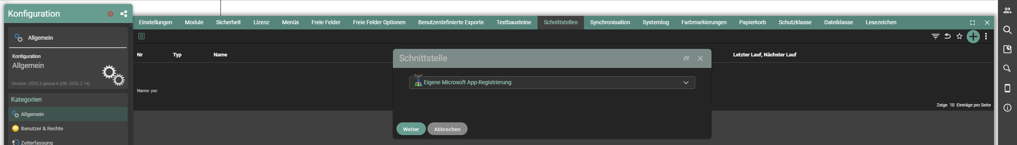
Task: Add a new interface with the plus button
Action: point(973,37)
